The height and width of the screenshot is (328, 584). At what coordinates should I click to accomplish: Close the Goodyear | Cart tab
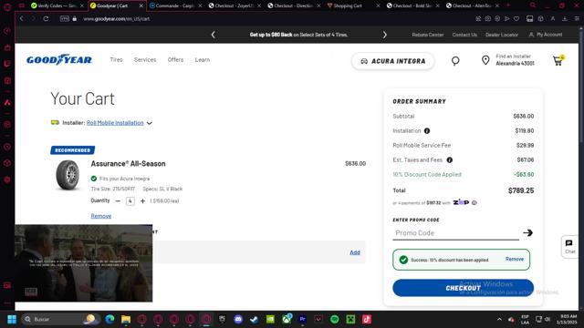coord(141,5)
